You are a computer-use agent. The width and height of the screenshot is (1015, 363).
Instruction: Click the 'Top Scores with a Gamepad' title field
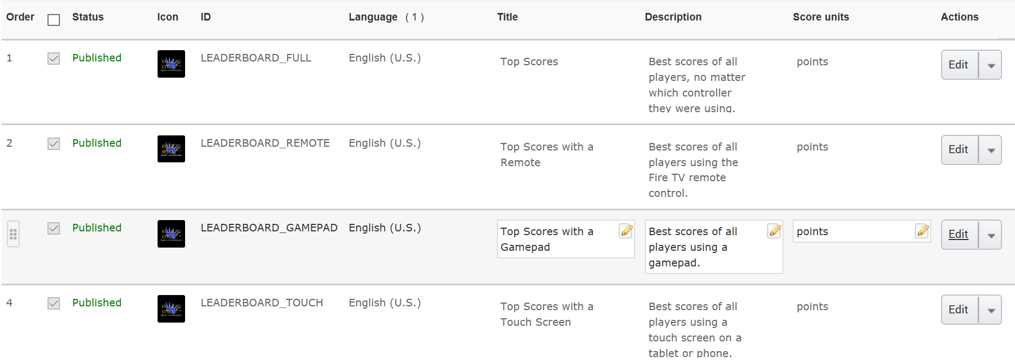(556, 239)
